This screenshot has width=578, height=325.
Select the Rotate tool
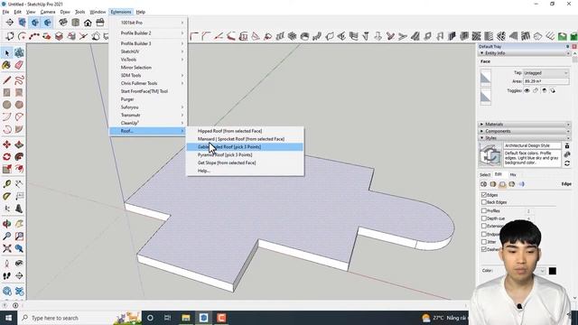(x=6, y=157)
